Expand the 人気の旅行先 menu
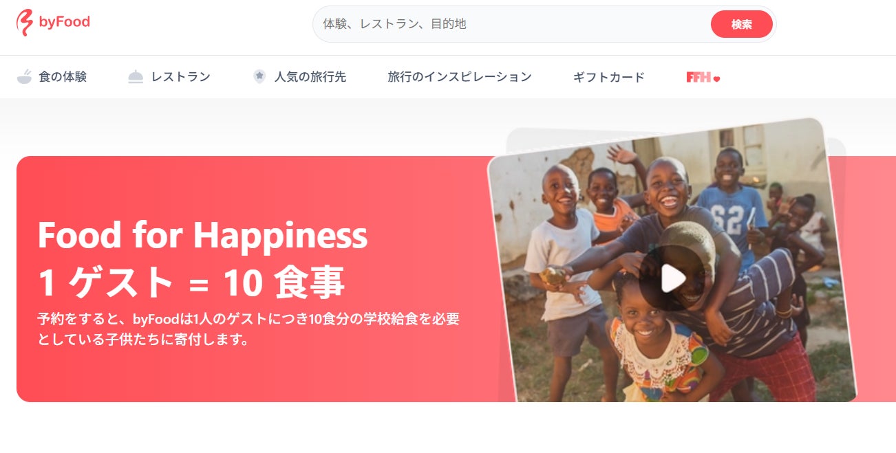 (x=310, y=77)
